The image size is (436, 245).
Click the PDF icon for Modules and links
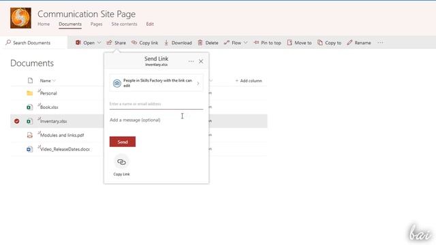[x=30, y=135]
